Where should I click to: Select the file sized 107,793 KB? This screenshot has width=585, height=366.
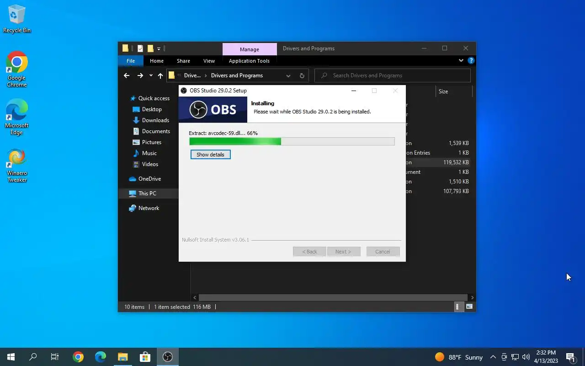[456, 191]
